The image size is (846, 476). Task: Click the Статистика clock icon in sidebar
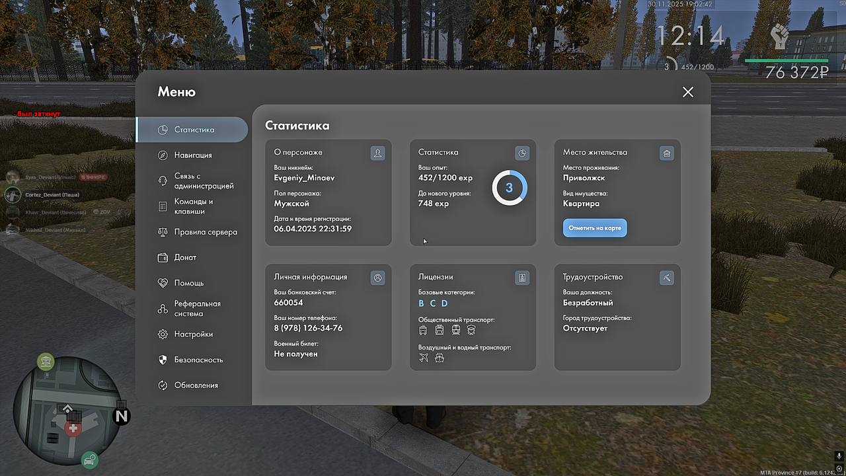click(163, 130)
